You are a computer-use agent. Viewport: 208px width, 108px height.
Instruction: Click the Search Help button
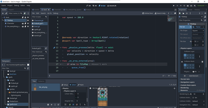pos(160,13)
